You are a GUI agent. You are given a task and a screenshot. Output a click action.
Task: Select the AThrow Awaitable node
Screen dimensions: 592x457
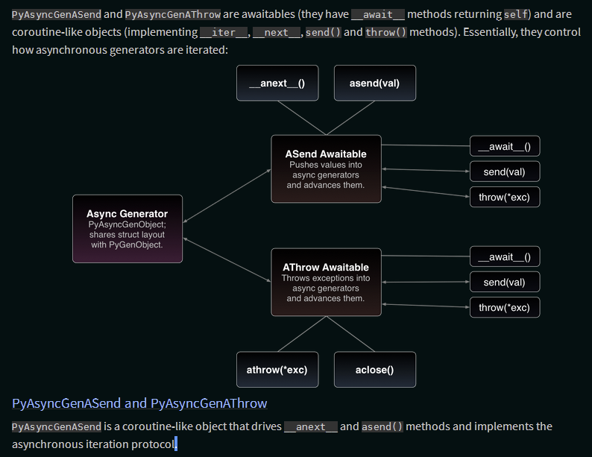(x=327, y=282)
